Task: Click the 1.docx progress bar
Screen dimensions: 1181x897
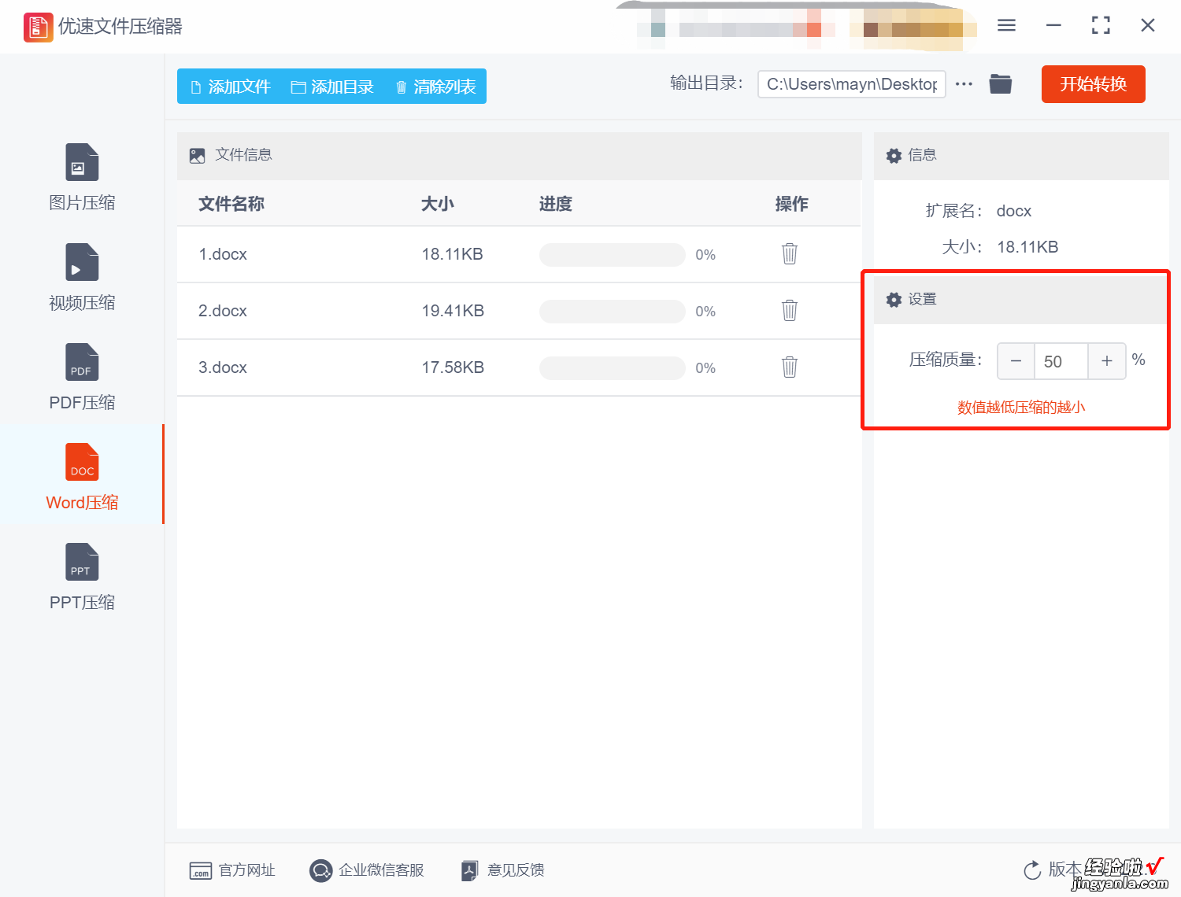Action: coord(612,255)
